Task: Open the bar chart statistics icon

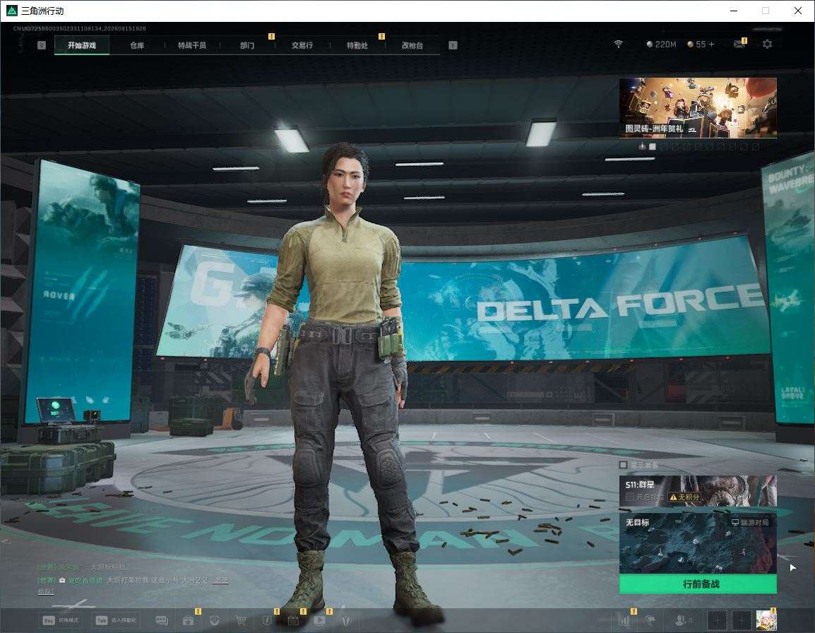Action: pos(624,620)
